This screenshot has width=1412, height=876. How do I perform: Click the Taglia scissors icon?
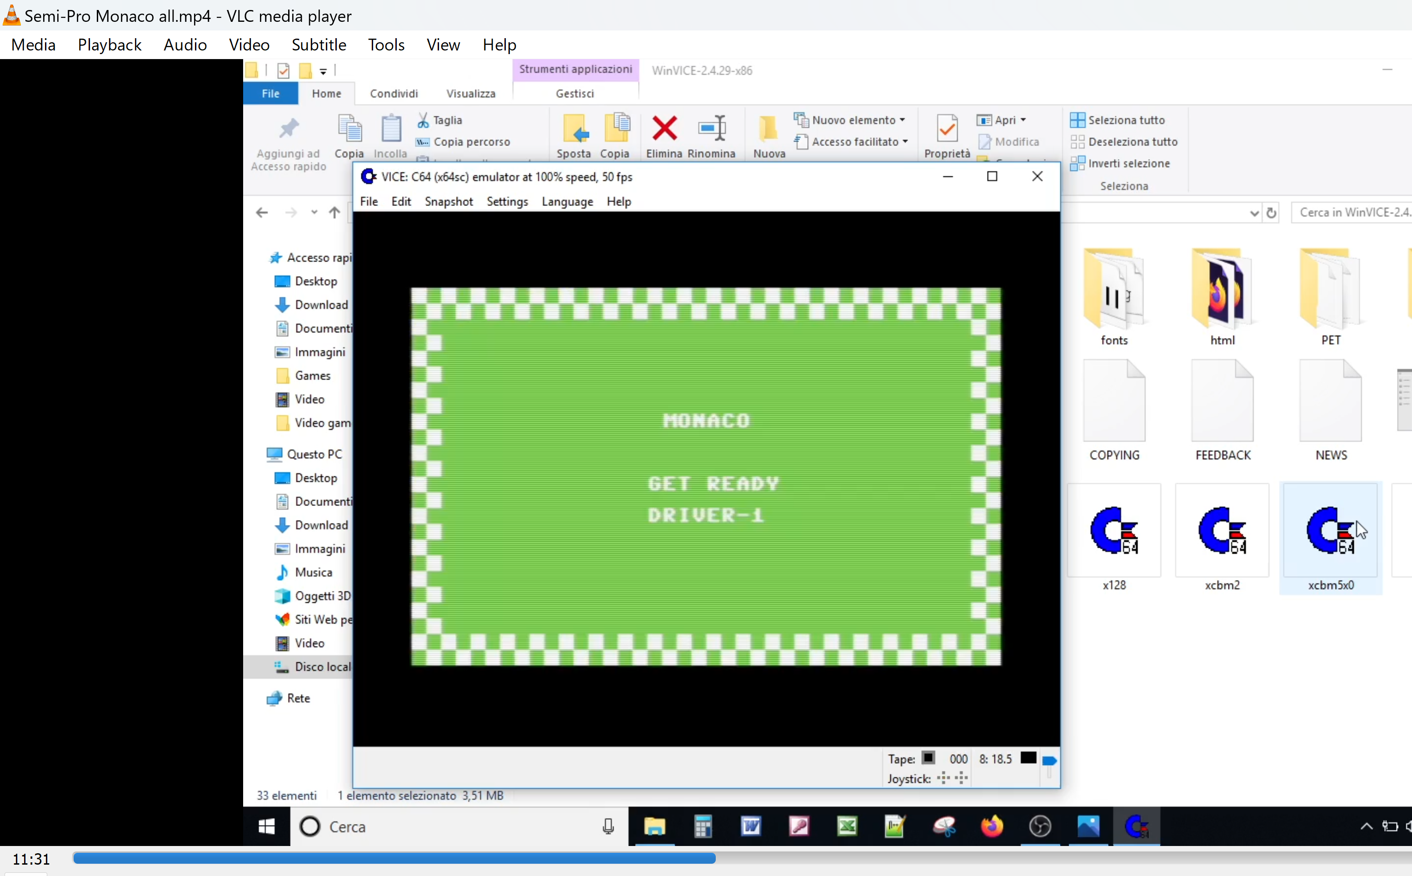[424, 120]
